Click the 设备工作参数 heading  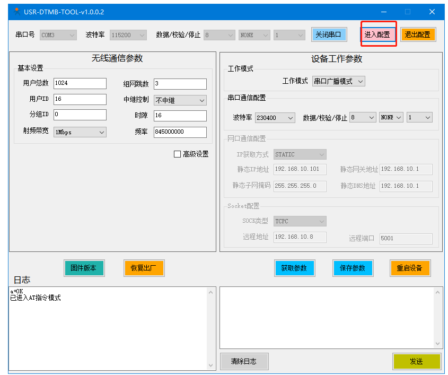(x=337, y=59)
